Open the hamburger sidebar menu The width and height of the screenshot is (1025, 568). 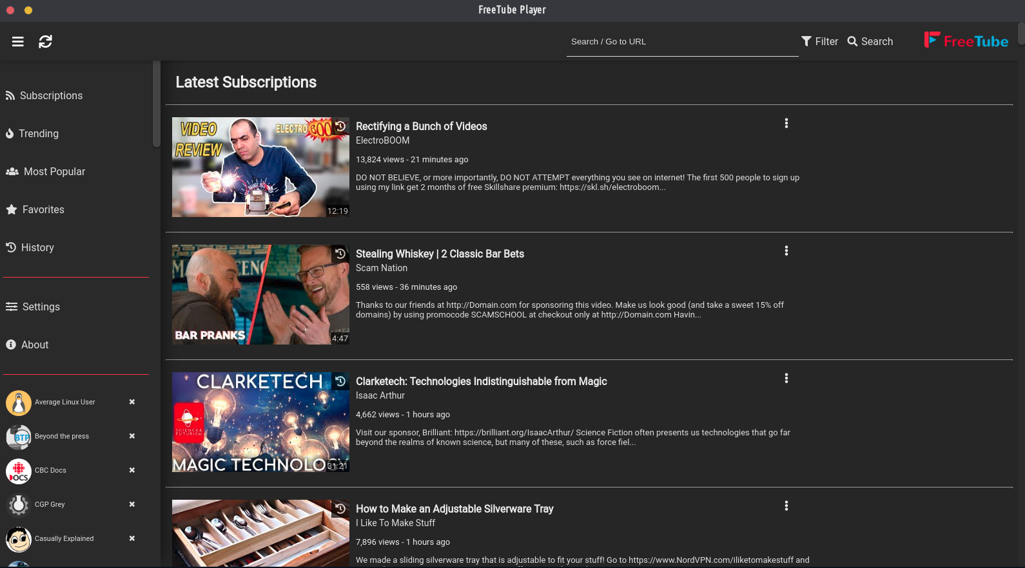click(x=18, y=42)
